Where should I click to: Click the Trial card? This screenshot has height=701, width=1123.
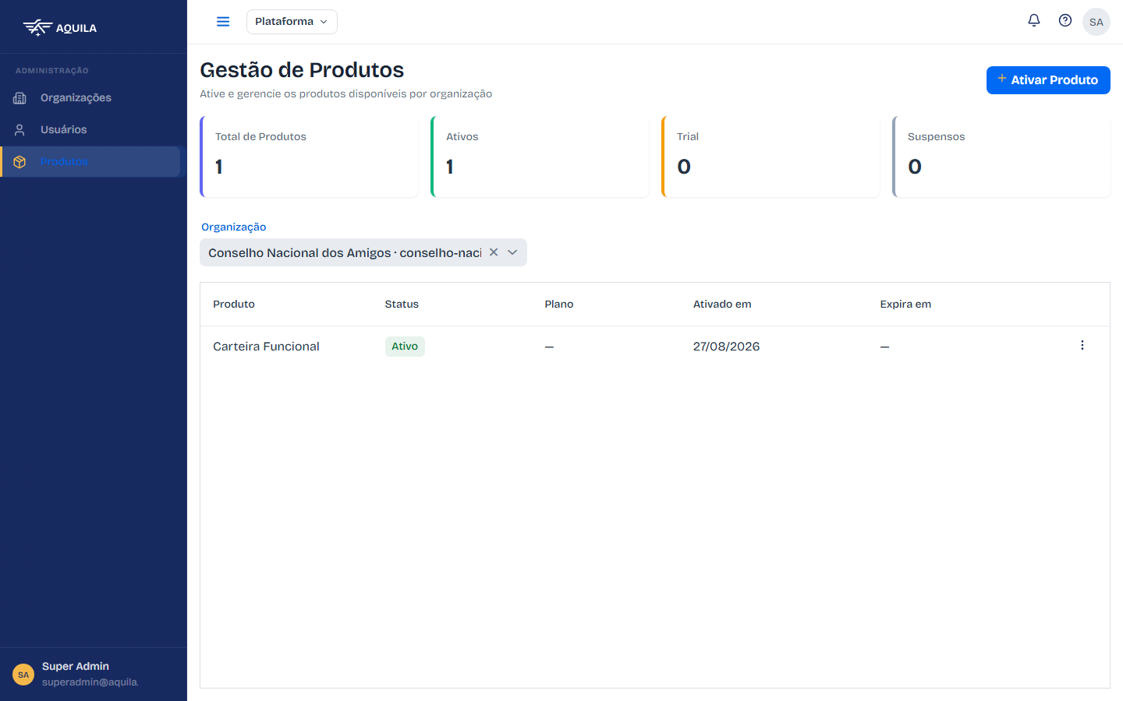pos(771,157)
